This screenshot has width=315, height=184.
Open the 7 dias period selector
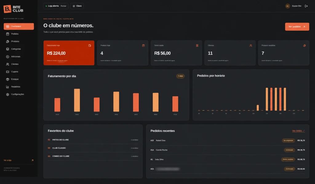point(180,76)
